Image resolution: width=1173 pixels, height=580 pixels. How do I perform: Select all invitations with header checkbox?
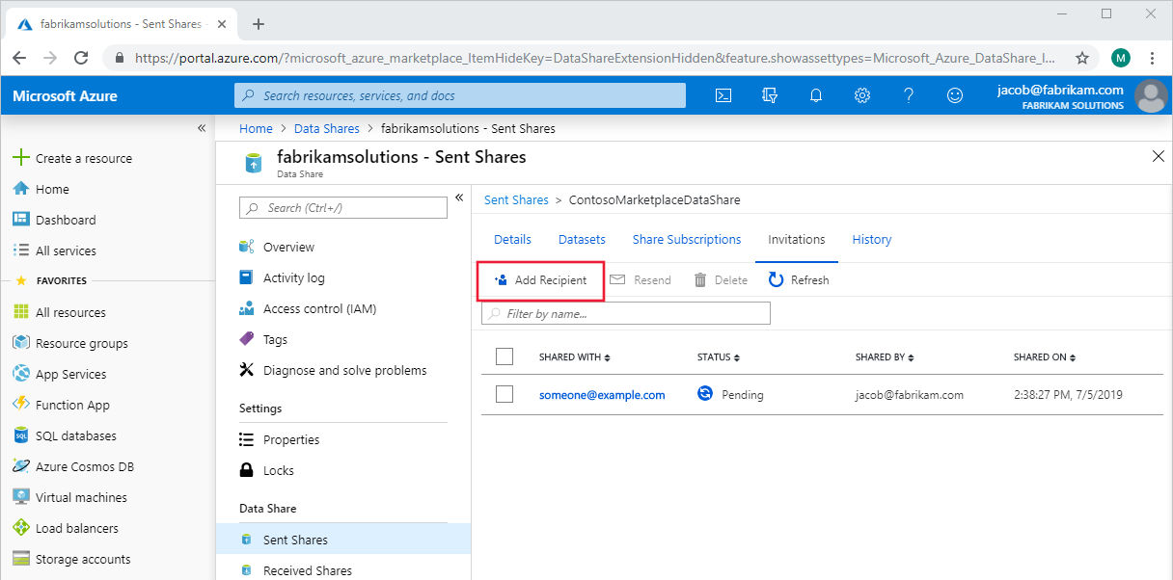[x=505, y=356]
